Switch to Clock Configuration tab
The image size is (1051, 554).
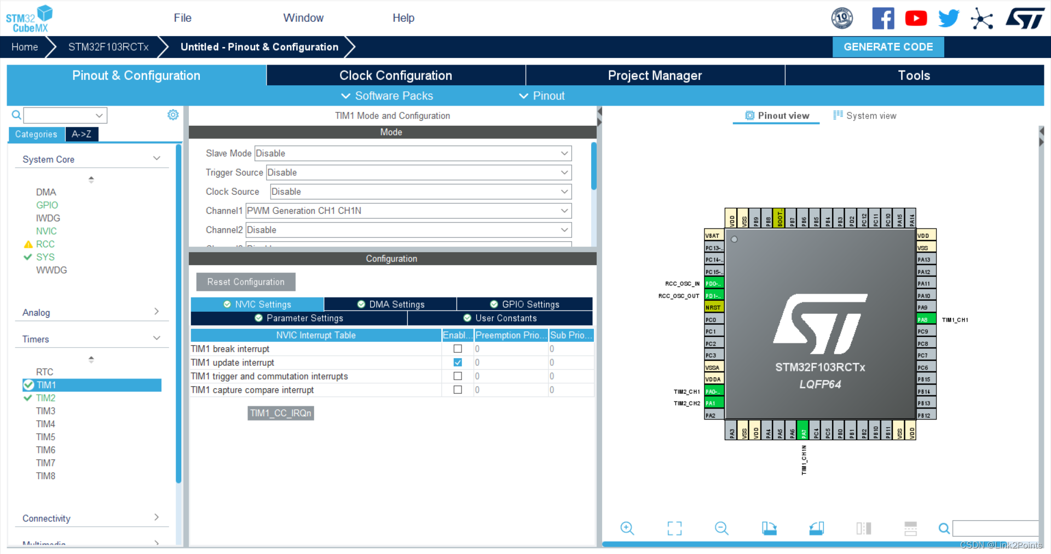pos(396,75)
